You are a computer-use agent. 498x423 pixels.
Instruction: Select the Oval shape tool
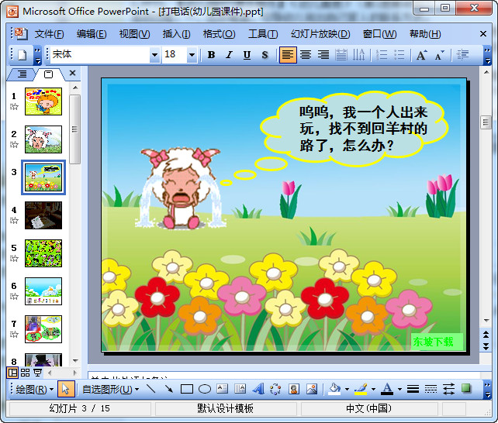tap(205, 389)
